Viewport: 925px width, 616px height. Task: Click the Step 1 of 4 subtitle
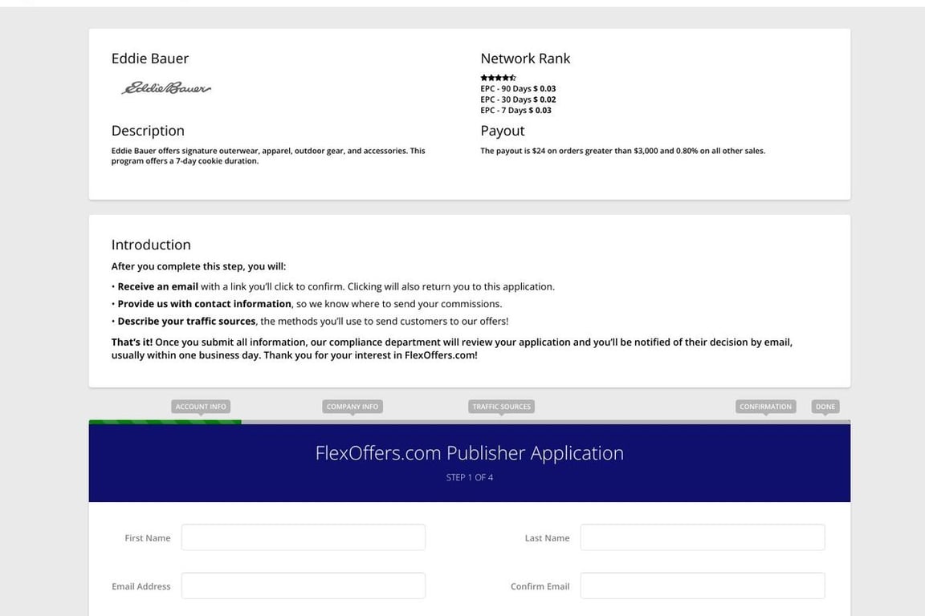[469, 477]
